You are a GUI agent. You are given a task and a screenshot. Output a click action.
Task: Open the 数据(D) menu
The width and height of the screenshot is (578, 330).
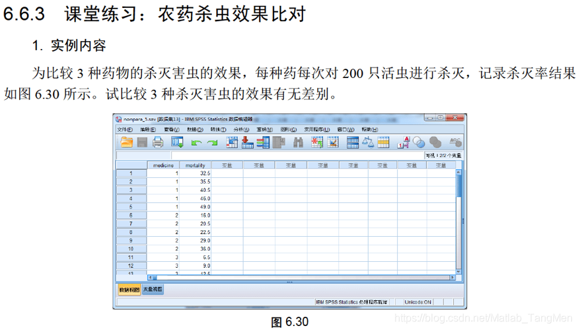click(x=195, y=130)
